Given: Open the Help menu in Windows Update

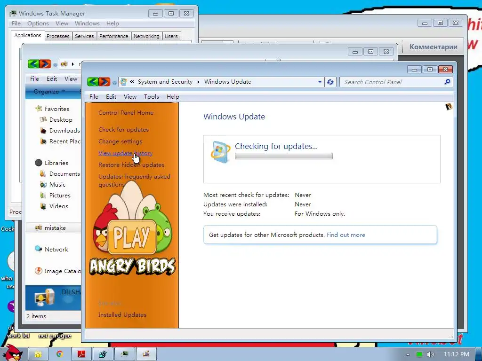Looking at the screenshot, I should pyautogui.click(x=173, y=97).
